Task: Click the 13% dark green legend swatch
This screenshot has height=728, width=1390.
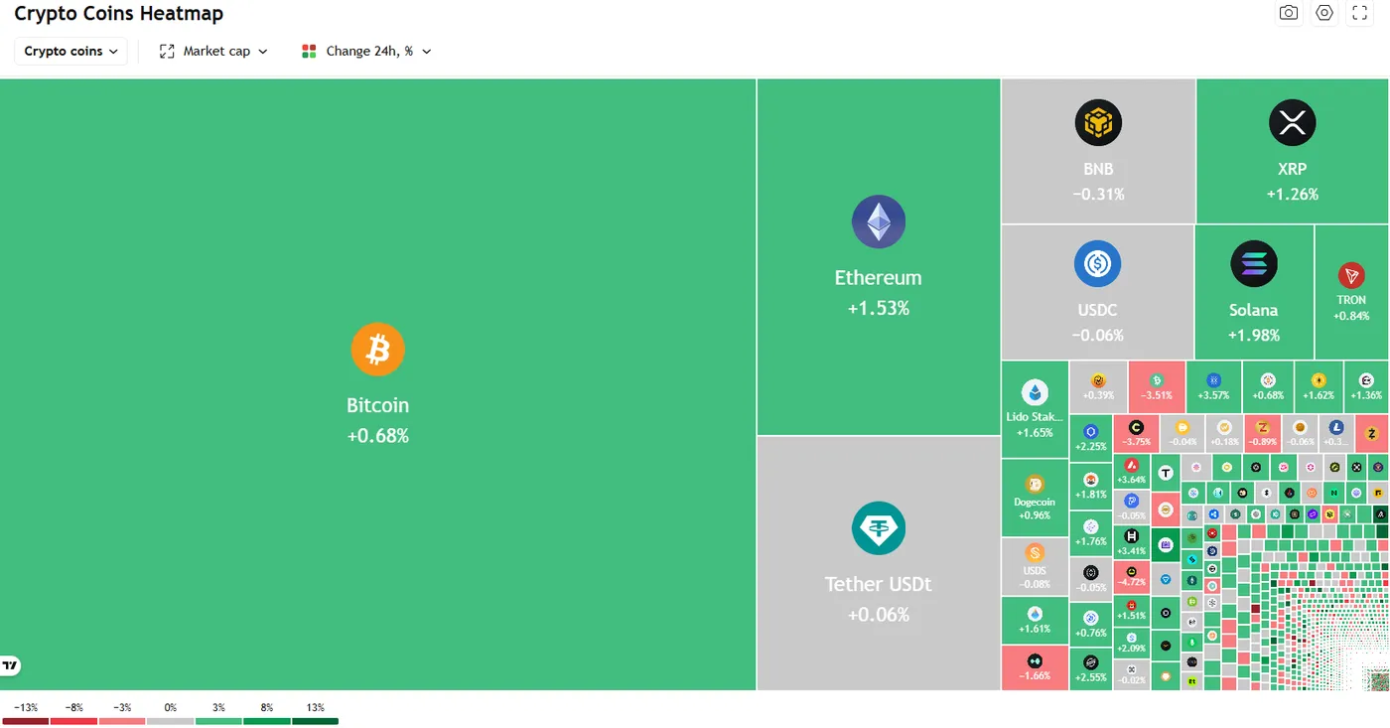Action: coord(315,721)
